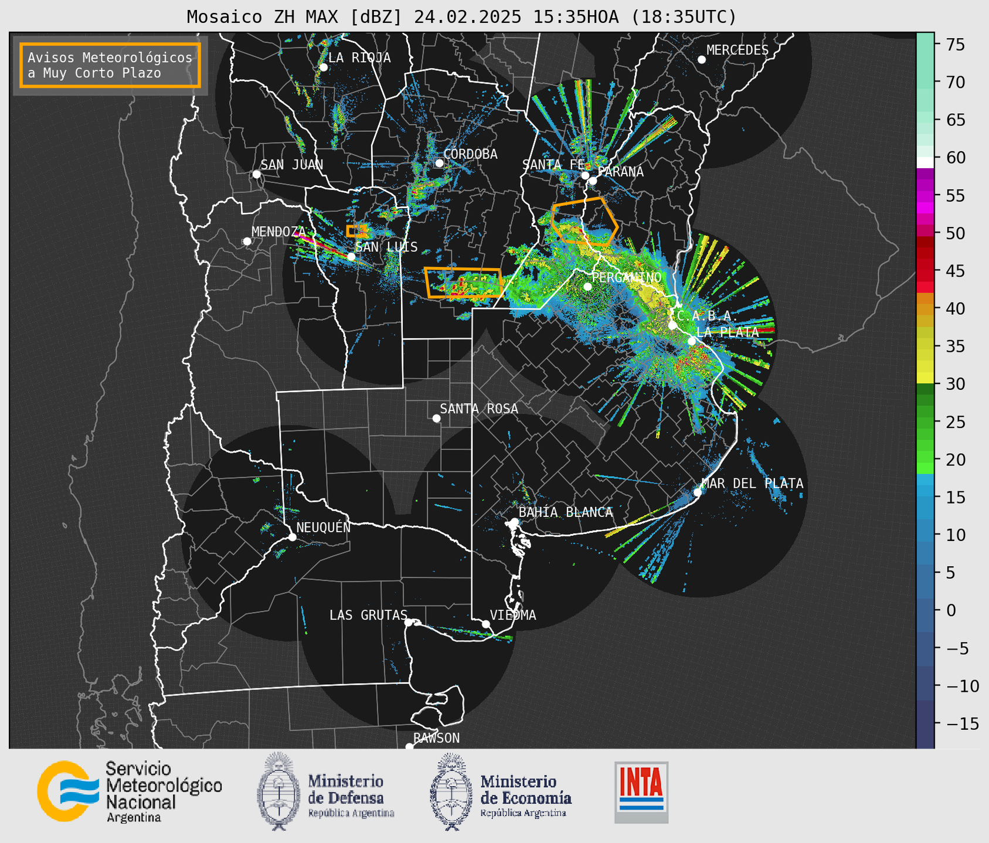989x843 pixels.
Task: Click the orange warning polygon in southern Córdoba
Action: pyautogui.click(x=464, y=283)
